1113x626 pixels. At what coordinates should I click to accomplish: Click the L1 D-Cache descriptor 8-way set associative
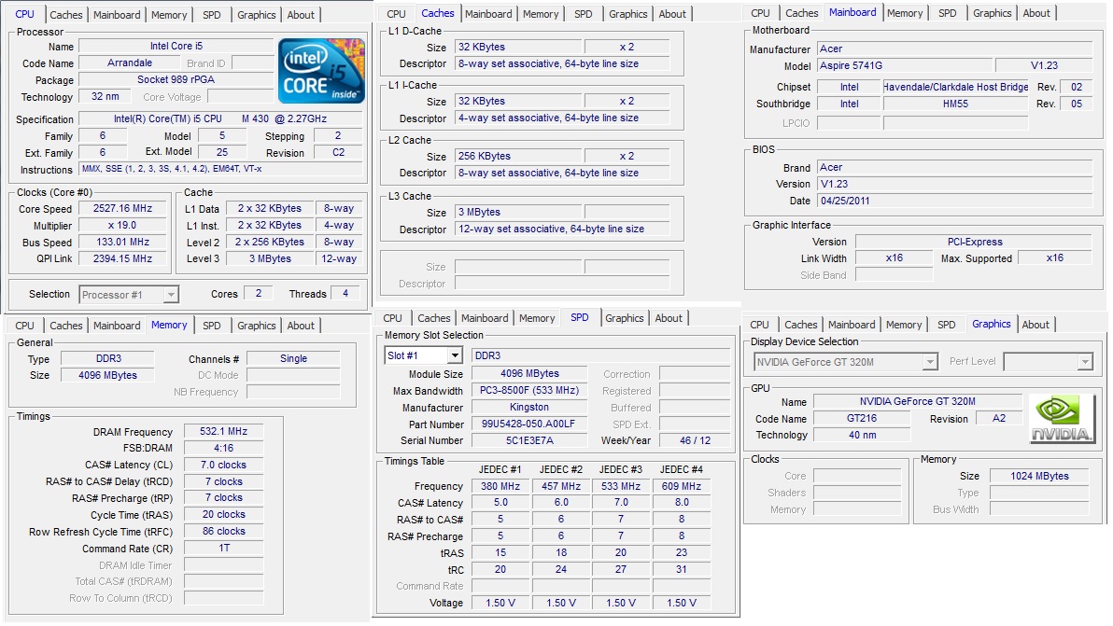[x=561, y=64]
